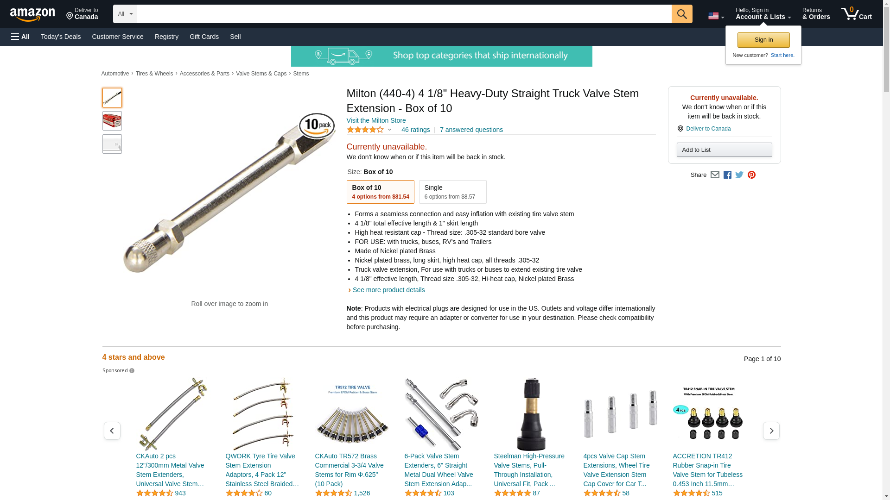Share on Facebook icon
This screenshot has height=500, width=890.
click(x=727, y=175)
